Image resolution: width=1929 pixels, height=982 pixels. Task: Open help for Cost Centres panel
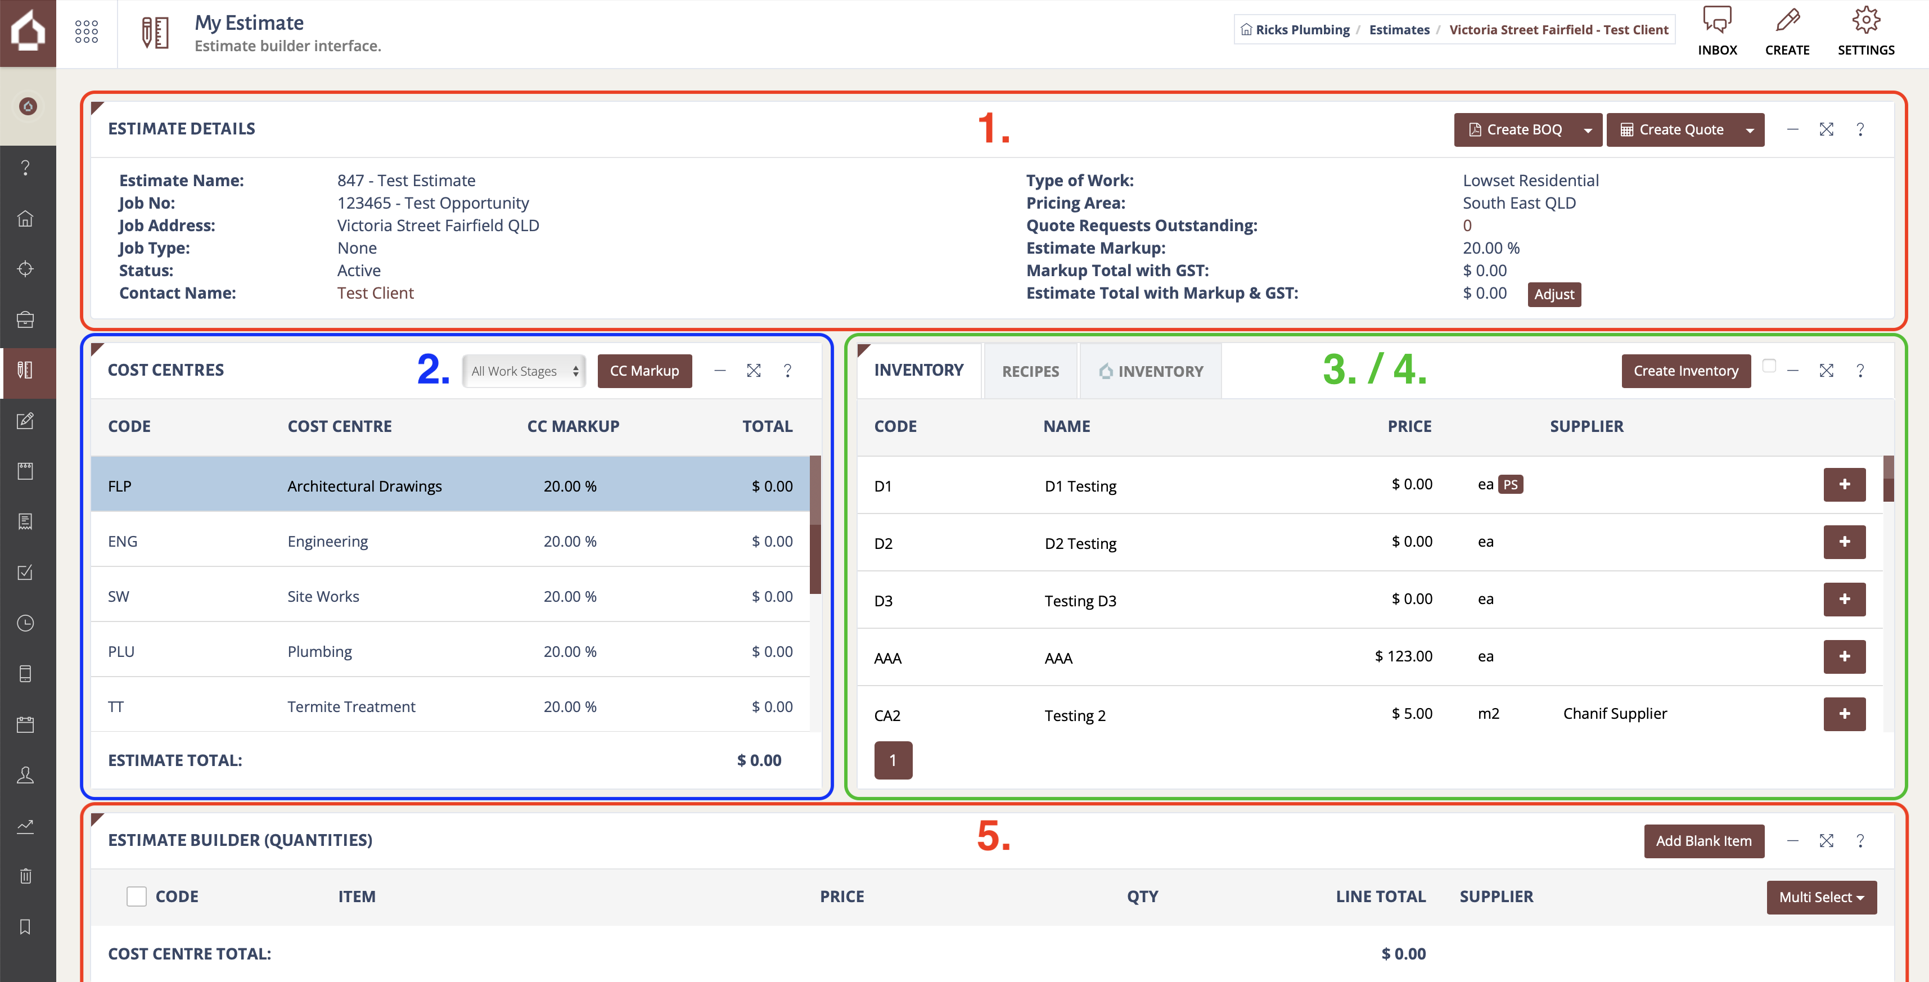coord(787,371)
